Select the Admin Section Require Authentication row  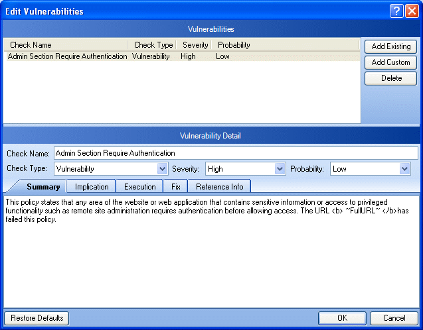[x=67, y=57]
